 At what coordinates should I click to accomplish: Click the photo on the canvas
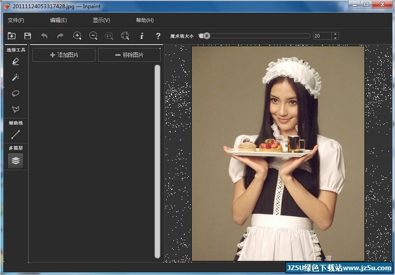(278, 153)
